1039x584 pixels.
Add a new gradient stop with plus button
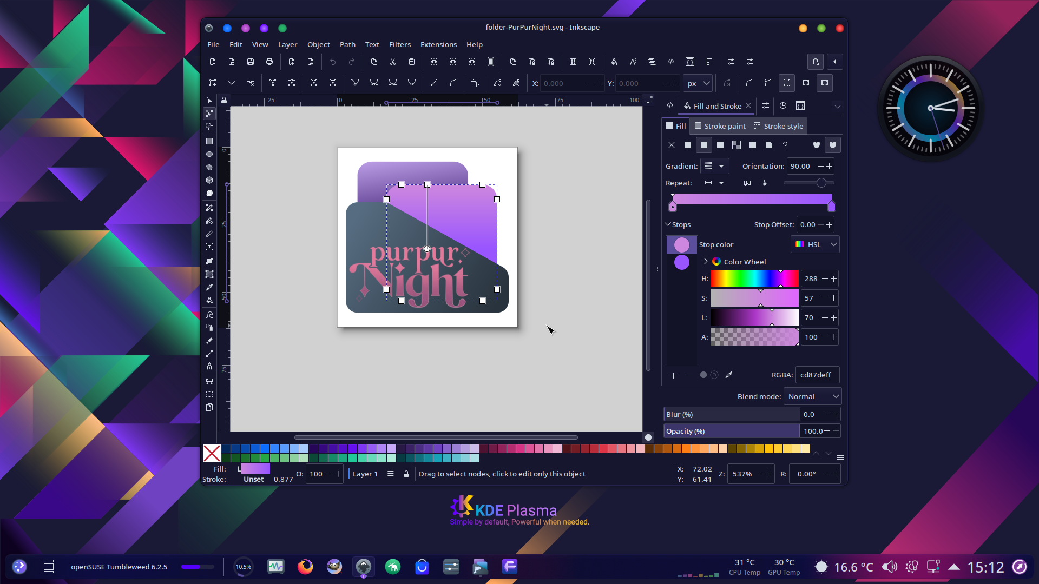point(673,376)
